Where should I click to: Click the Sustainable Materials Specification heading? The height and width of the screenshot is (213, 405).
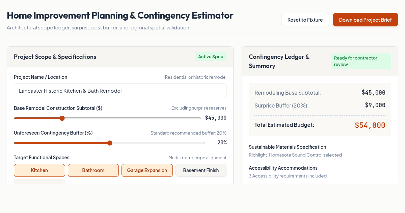click(287, 147)
